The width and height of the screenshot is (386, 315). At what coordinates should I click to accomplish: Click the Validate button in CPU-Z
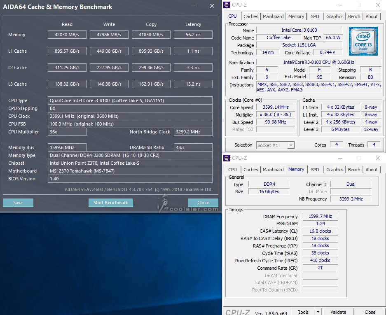coord(338,312)
